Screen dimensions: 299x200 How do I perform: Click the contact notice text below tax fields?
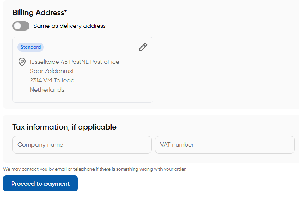tap(95, 169)
